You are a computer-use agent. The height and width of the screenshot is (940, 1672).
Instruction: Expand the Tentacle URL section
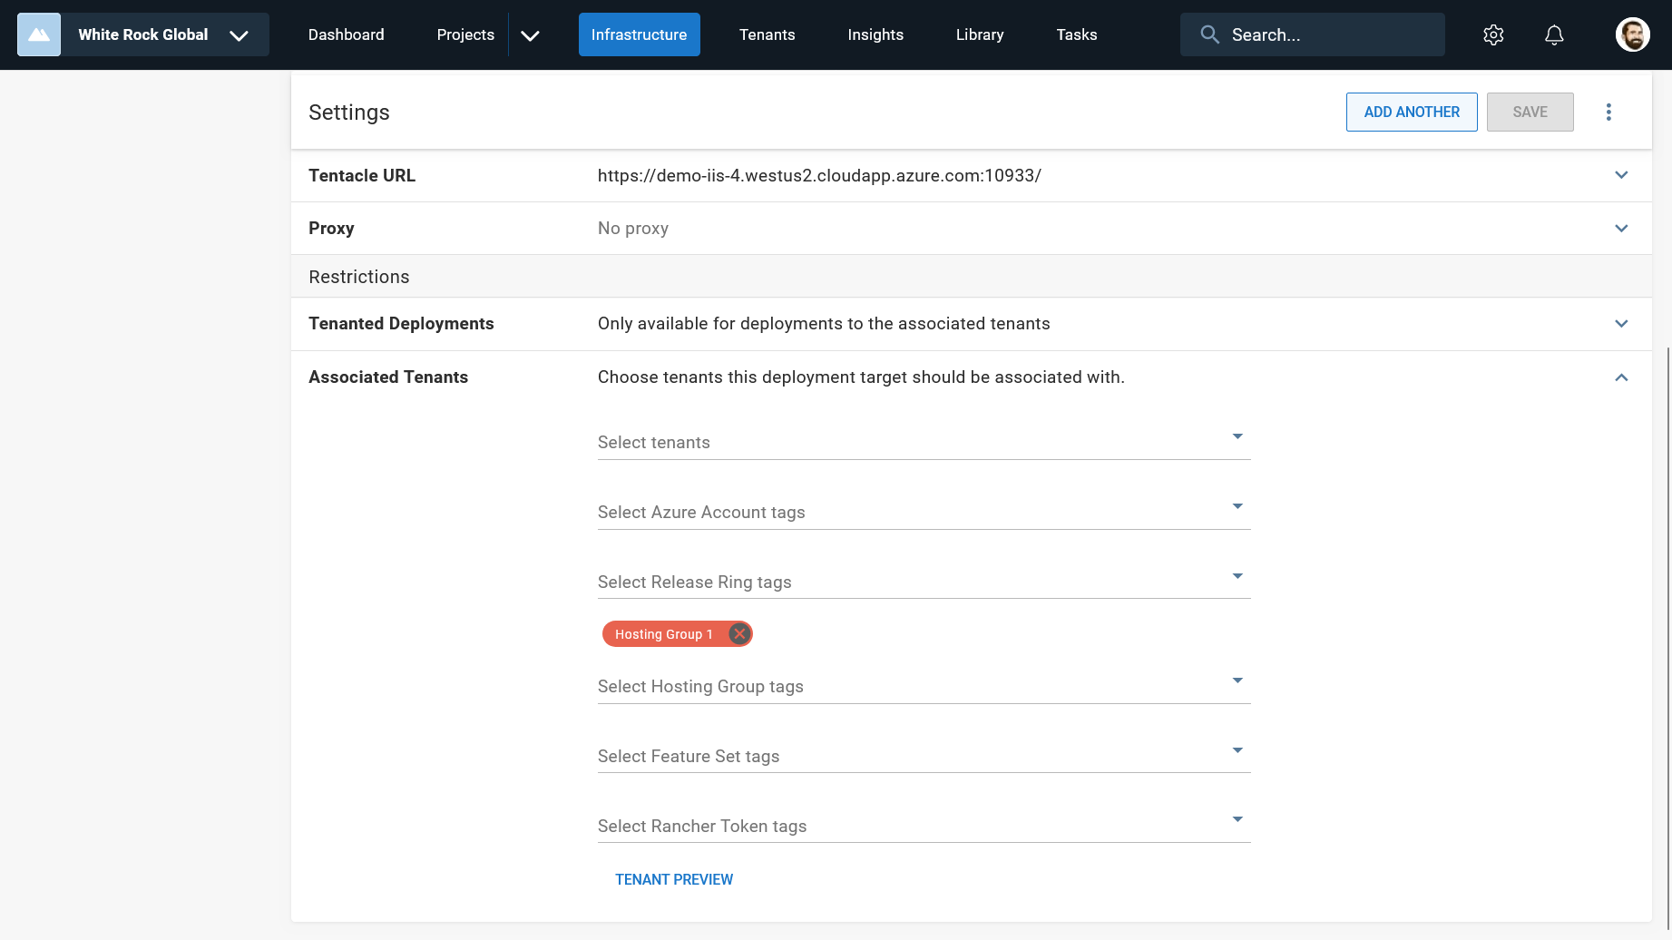(1621, 175)
